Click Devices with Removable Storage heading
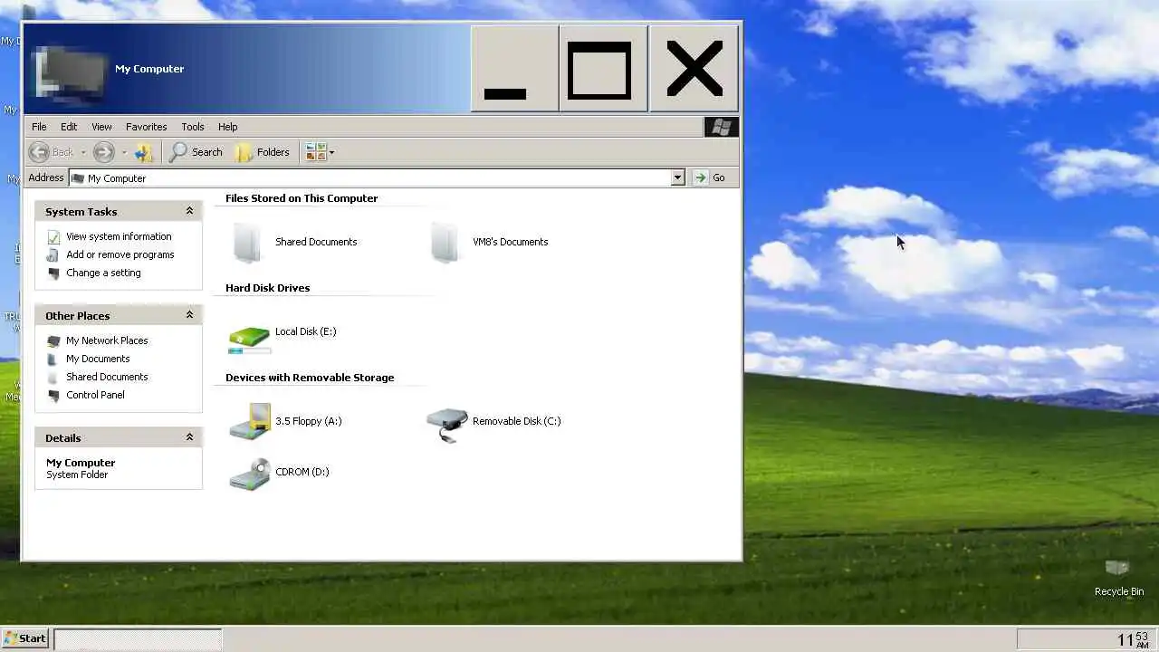1159x652 pixels. pos(310,378)
